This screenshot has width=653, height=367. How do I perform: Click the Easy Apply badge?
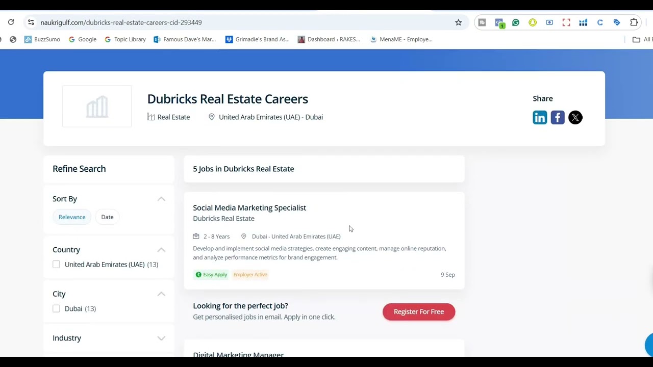tap(211, 275)
